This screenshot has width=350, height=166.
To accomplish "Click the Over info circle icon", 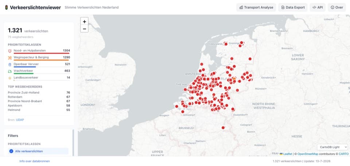I will pos(332,7).
